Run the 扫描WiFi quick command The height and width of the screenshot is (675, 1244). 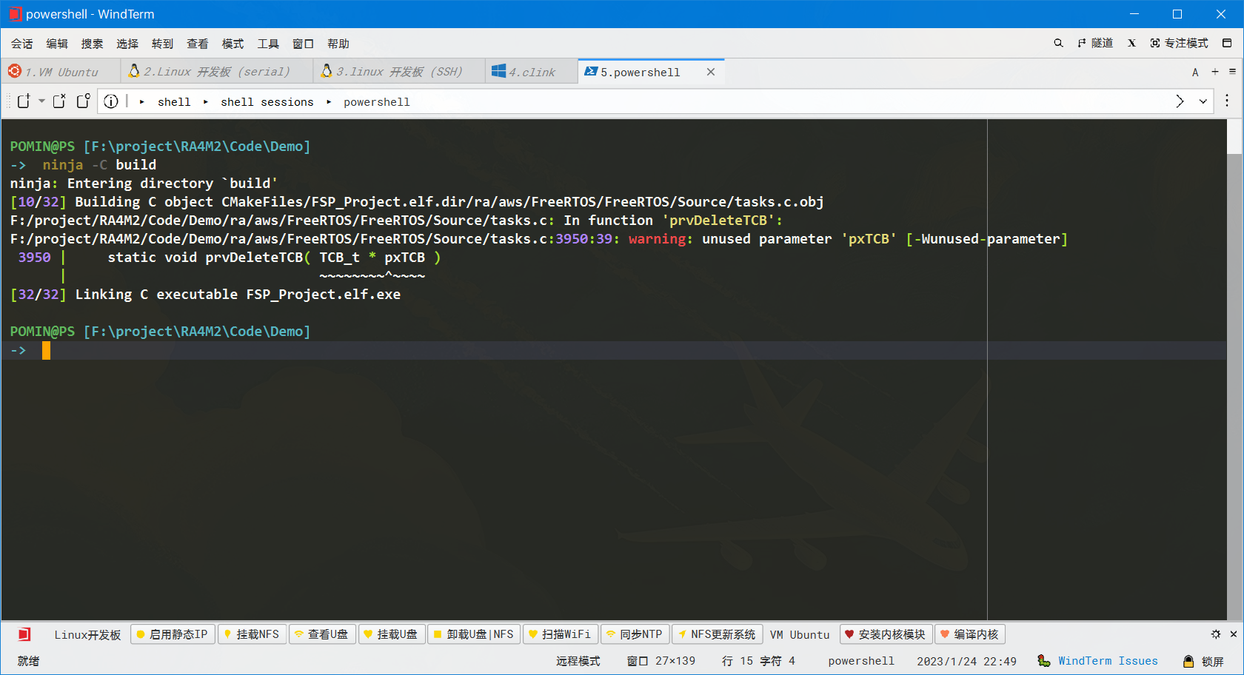(561, 634)
